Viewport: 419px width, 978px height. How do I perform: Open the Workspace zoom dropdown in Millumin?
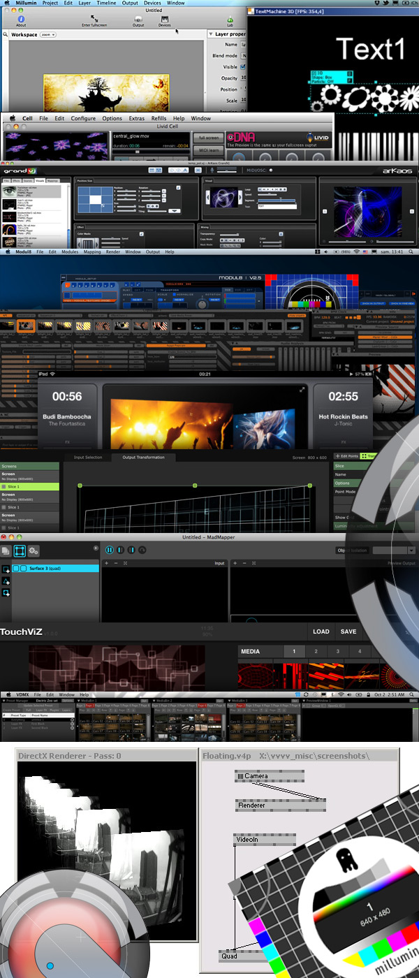point(50,34)
